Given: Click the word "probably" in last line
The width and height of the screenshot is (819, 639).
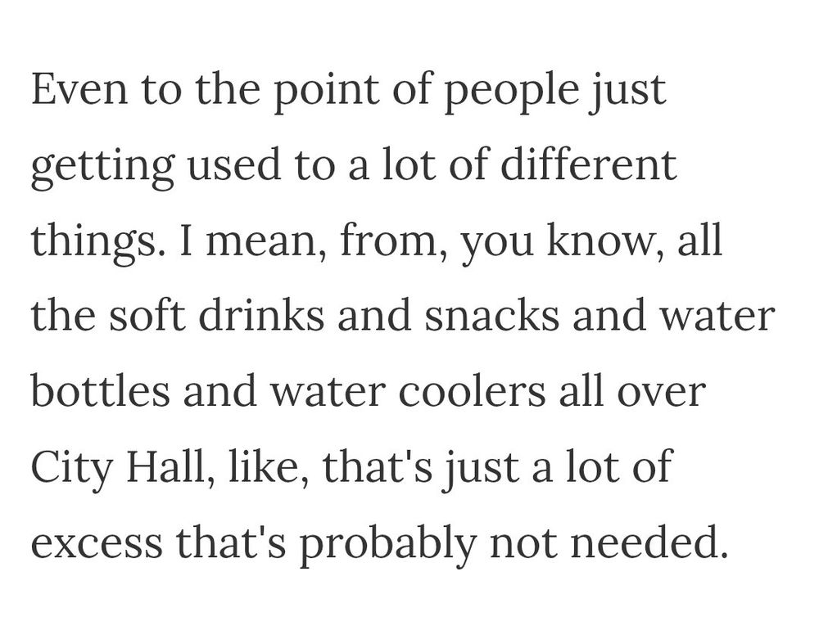Looking at the screenshot, I should (387, 547).
